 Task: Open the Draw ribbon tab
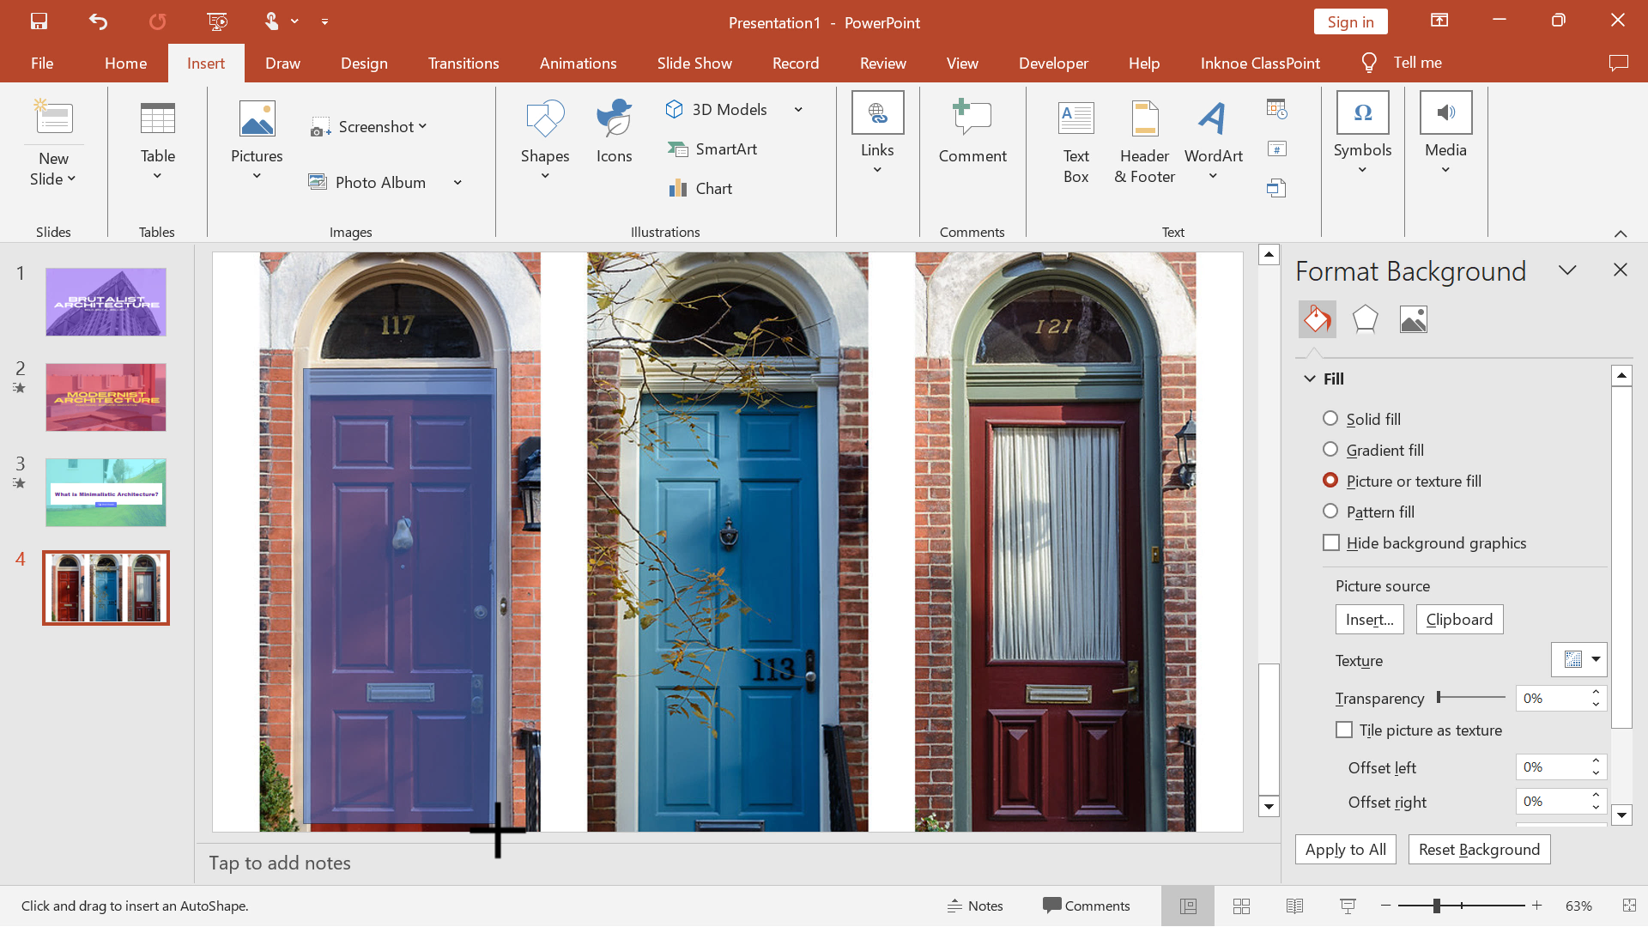282,63
